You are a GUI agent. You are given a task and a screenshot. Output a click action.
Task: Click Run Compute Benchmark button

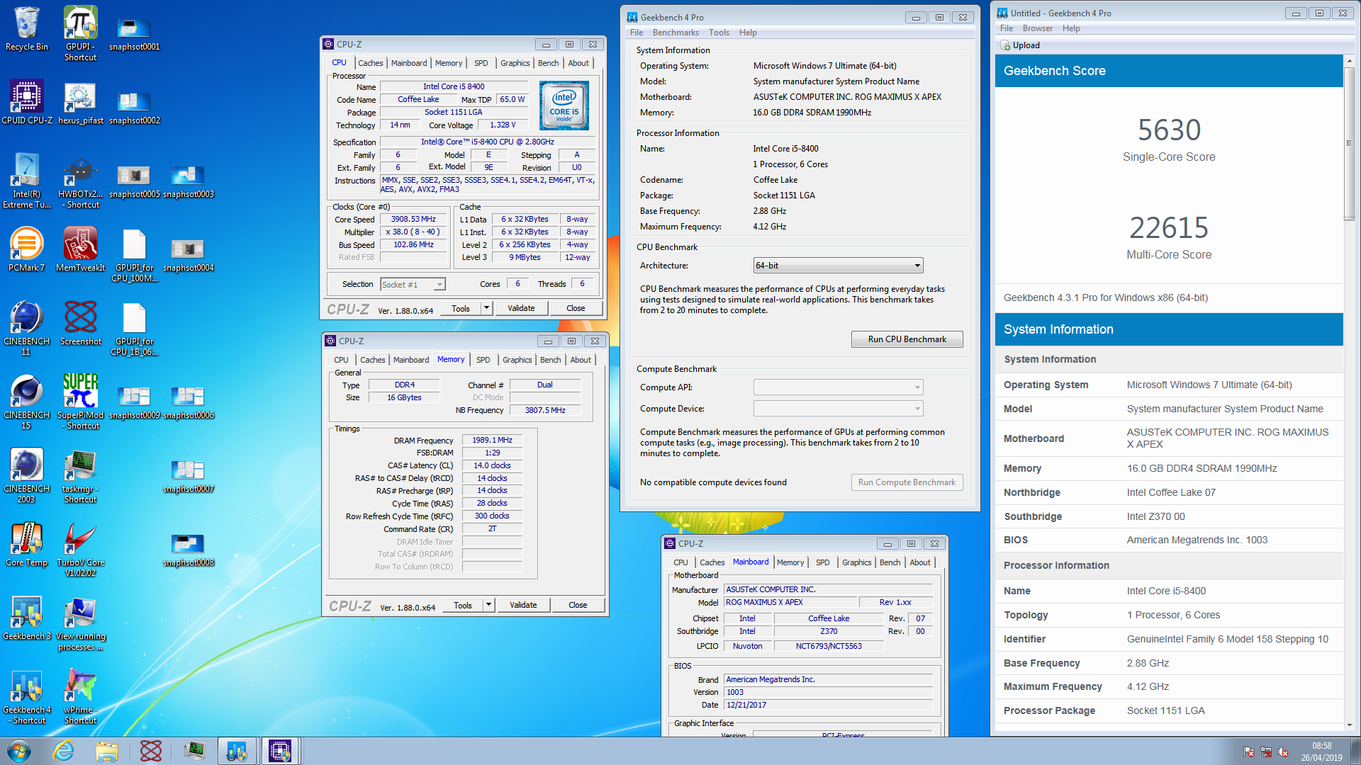907,482
